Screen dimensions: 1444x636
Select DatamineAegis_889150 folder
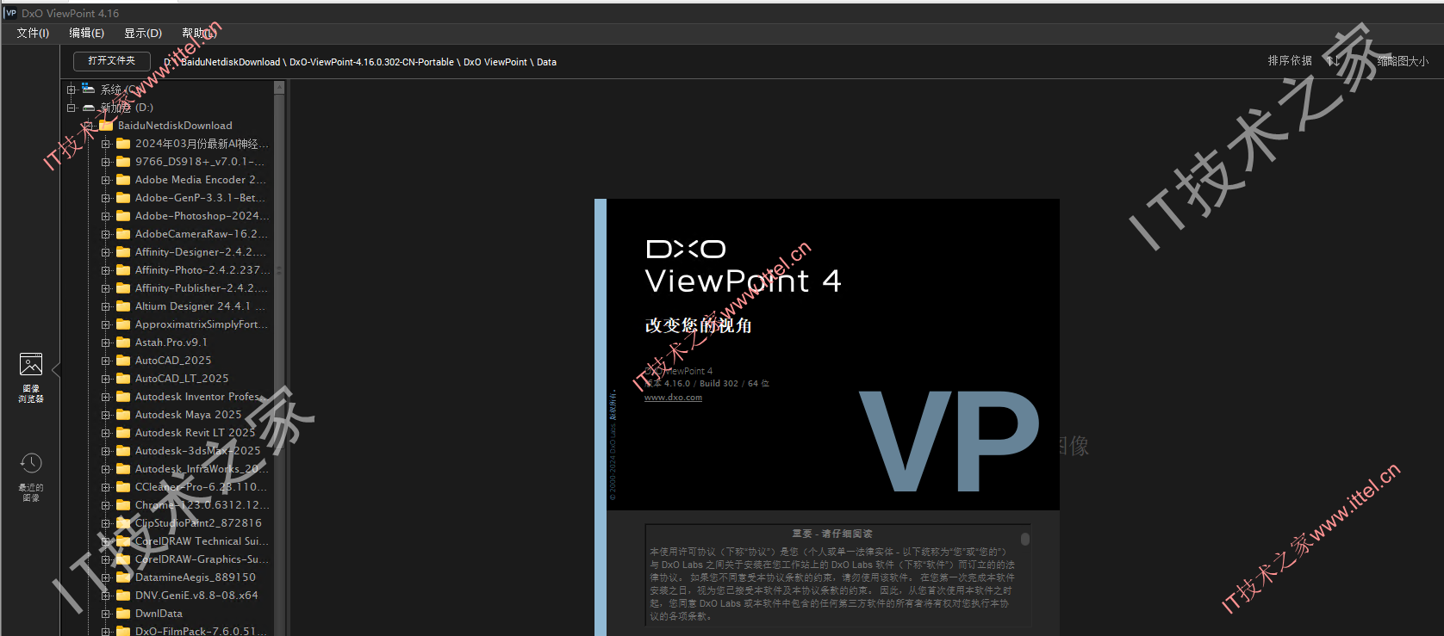(196, 577)
